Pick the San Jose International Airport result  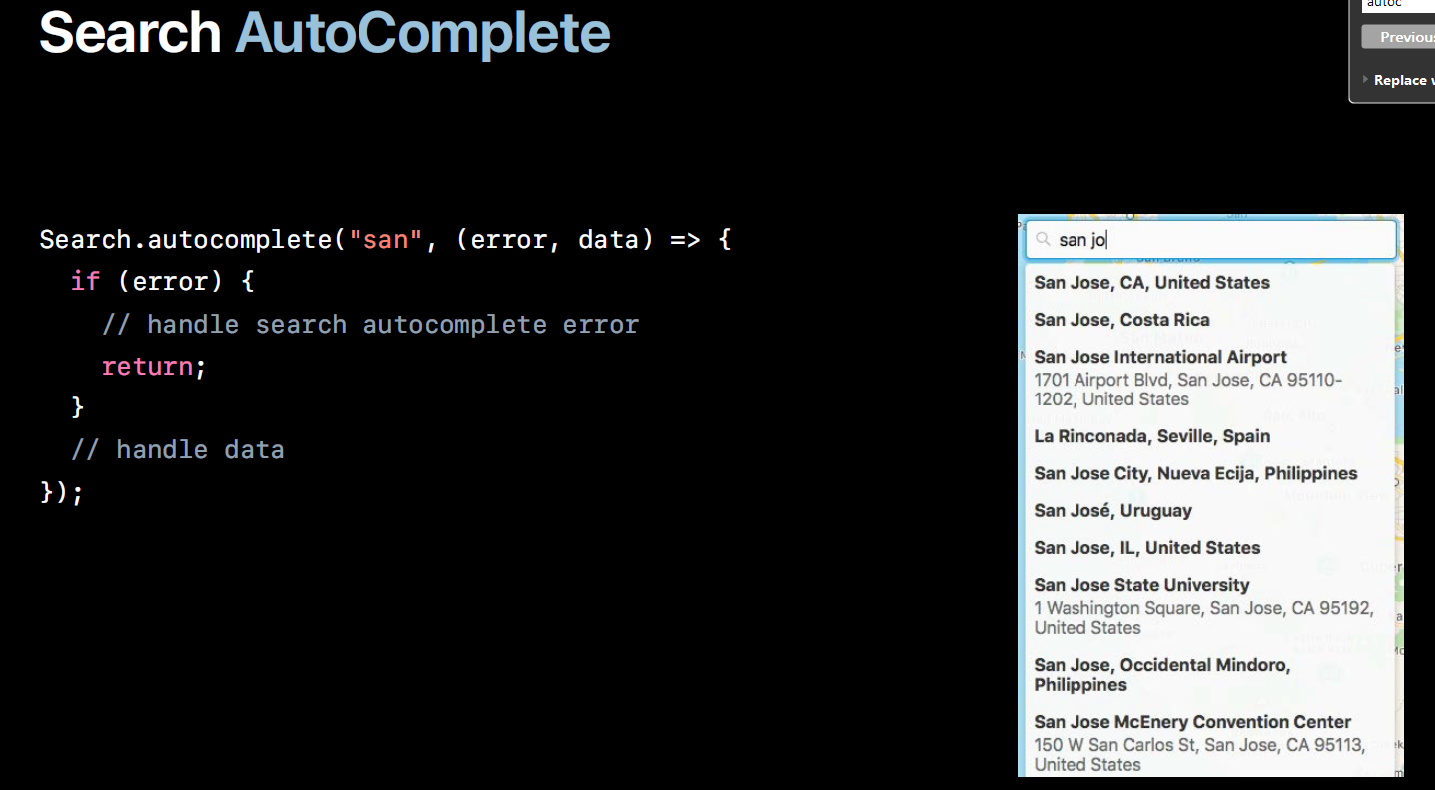1207,378
